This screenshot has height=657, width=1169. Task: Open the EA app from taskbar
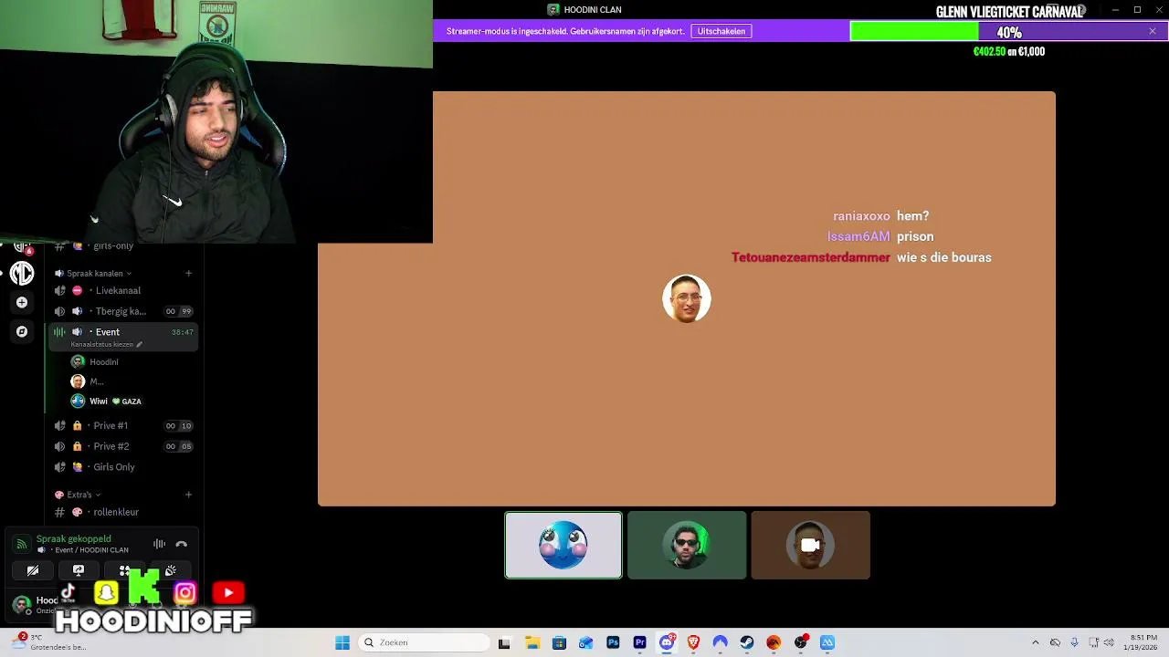tap(774, 642)
